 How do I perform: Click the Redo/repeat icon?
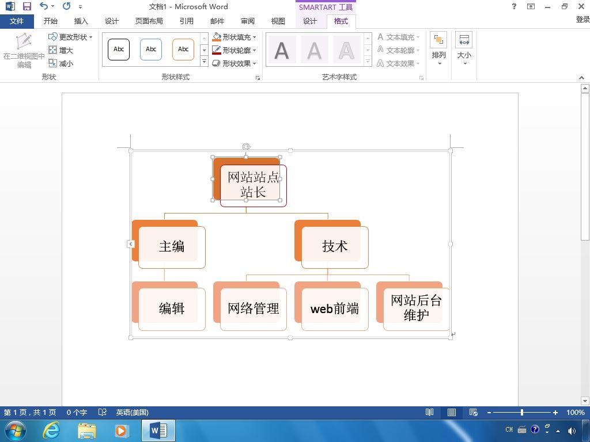(67, 6)
